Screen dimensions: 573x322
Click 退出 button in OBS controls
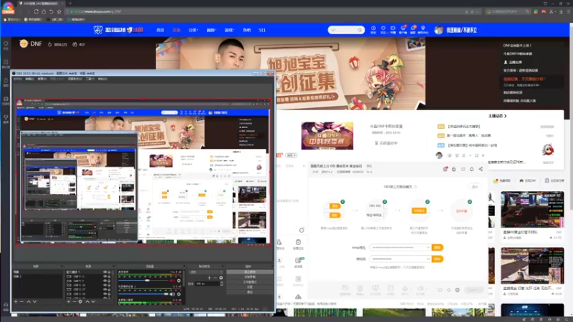pos(249,292)
